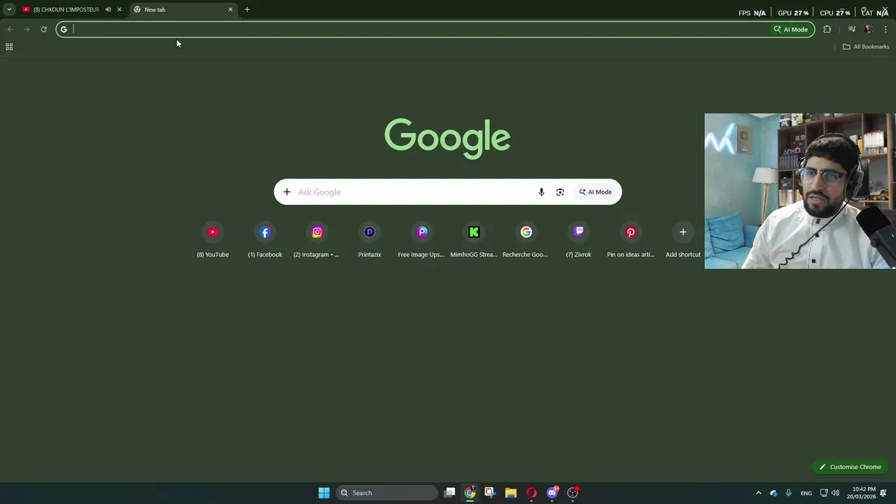Click the CPU 27% overlay readout
The width and height of the screenshot is (896, 504).
click(x=834, y=13)
